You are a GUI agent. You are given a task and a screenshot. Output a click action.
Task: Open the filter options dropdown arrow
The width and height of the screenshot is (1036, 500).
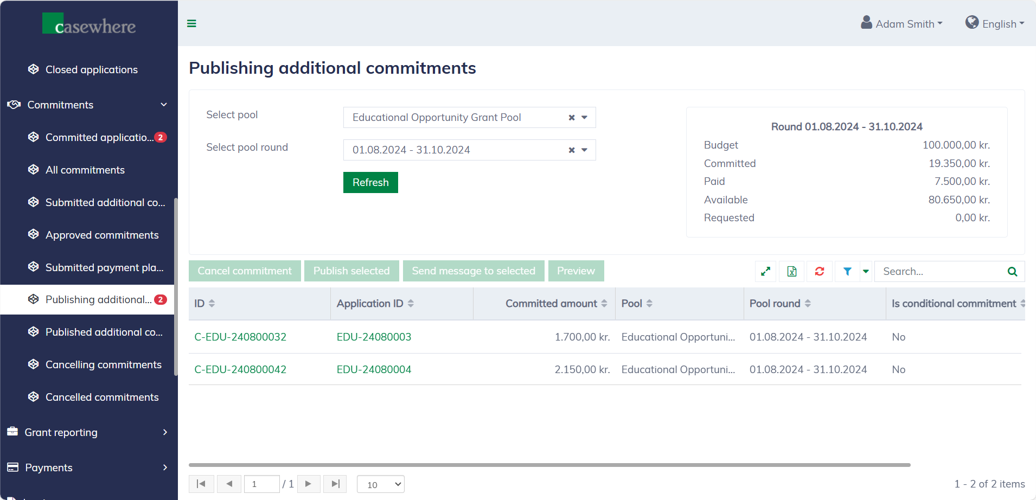coord(866,271)
